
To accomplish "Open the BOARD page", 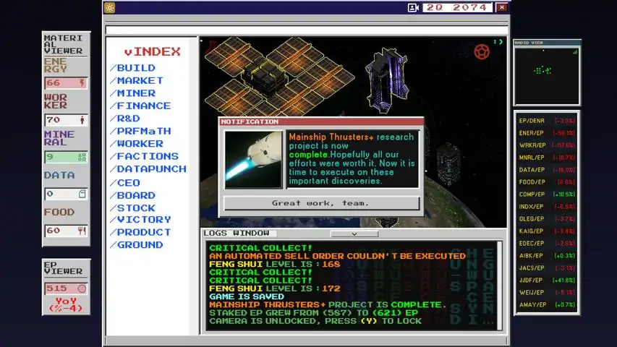I will click(x=132, y=195).
